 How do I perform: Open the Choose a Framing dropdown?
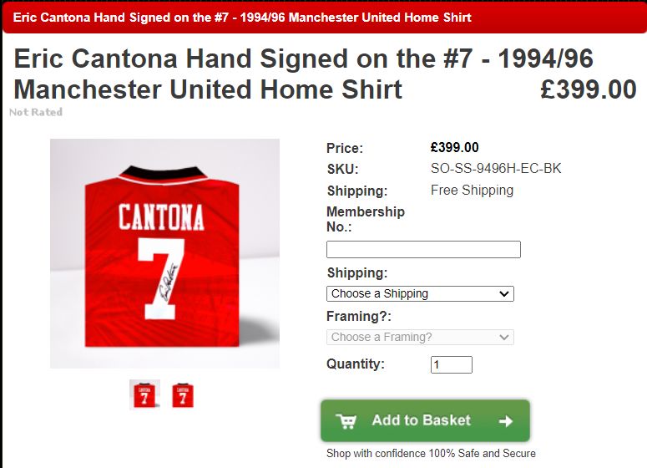click(420, 337)
